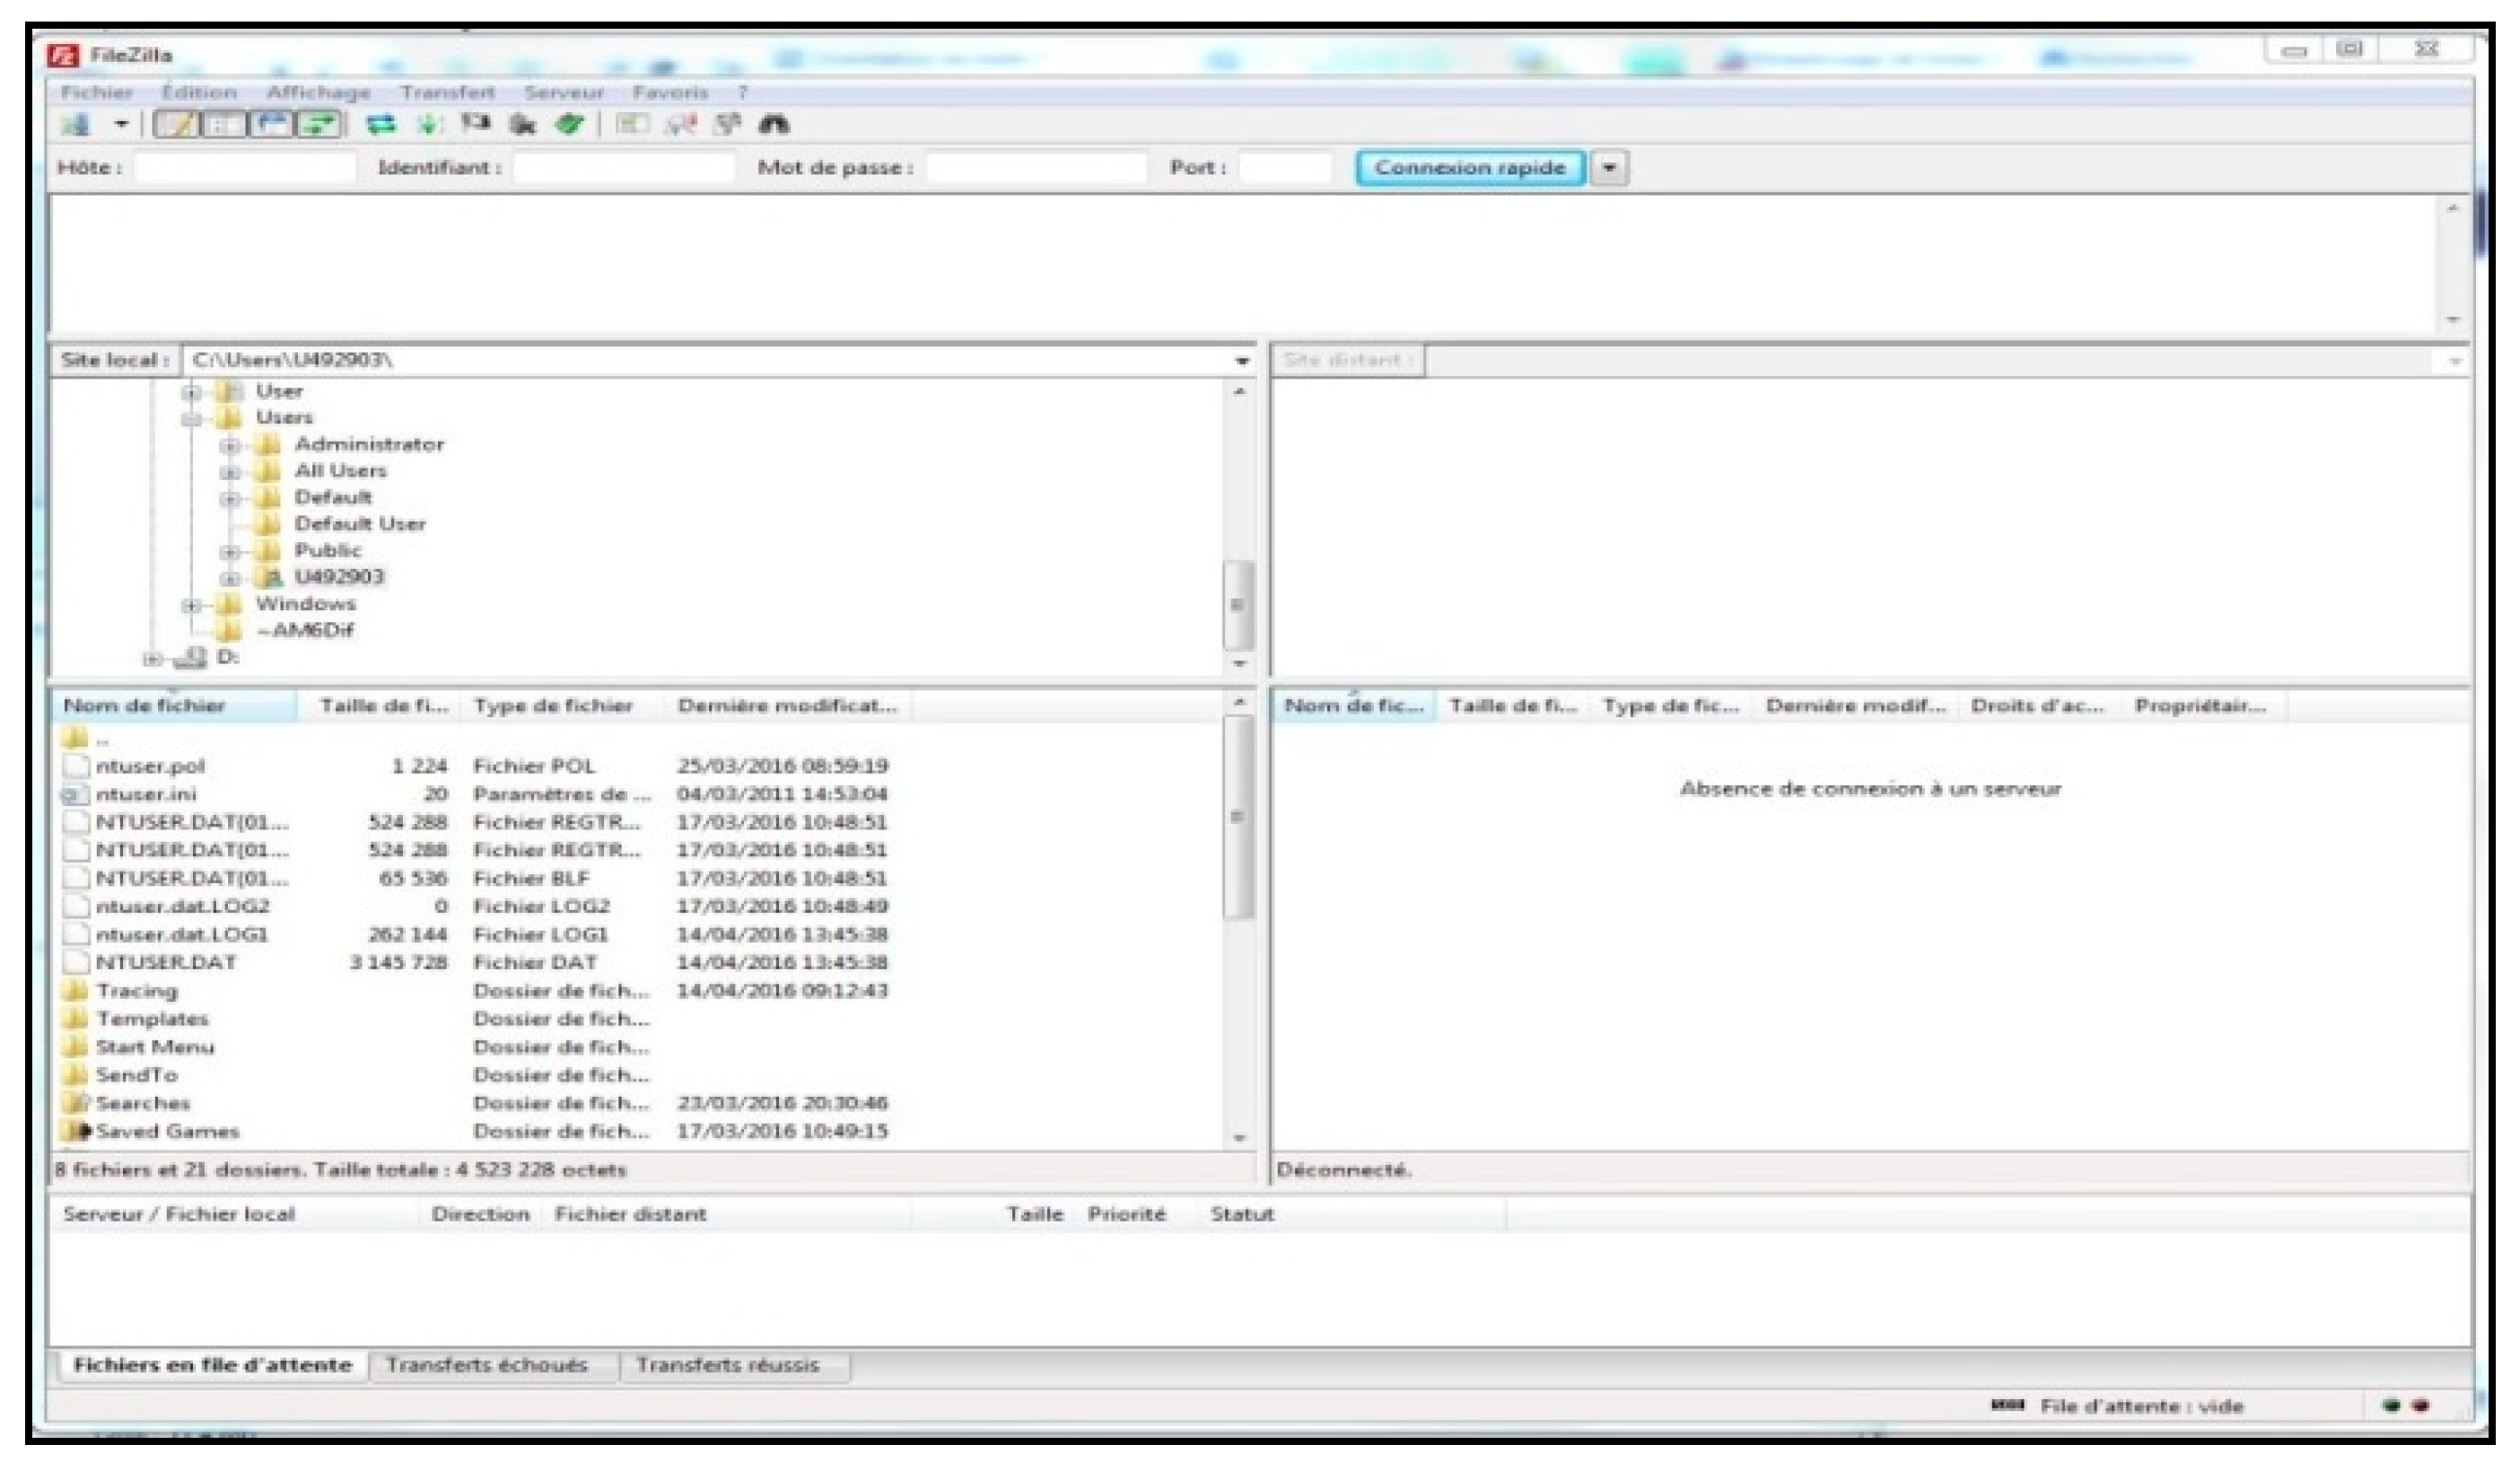Image resolution: width=2520 pixels, height=1471 pixels.
Task: Sort by the Nom de fichier column header
Action: click(145, 706)
